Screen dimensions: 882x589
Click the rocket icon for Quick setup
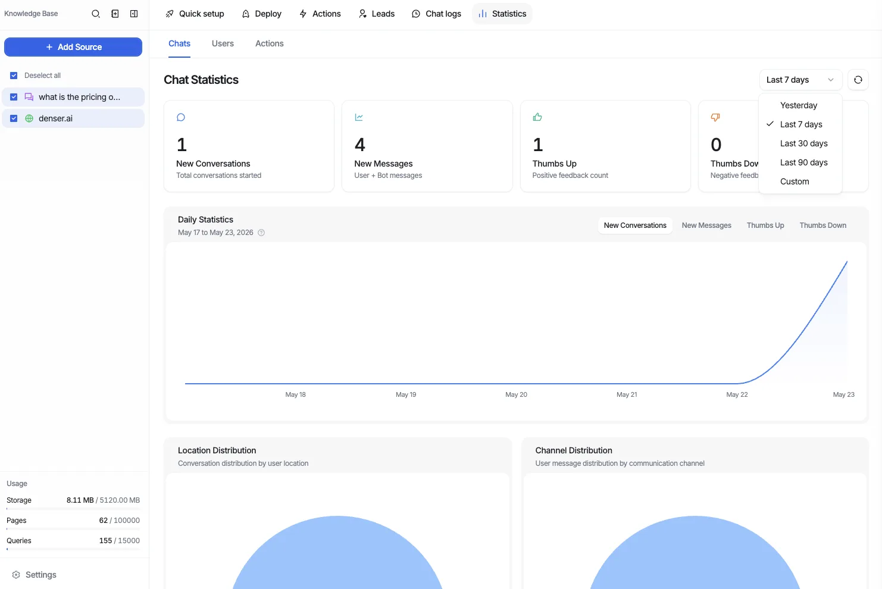click(x=170, y=14)
